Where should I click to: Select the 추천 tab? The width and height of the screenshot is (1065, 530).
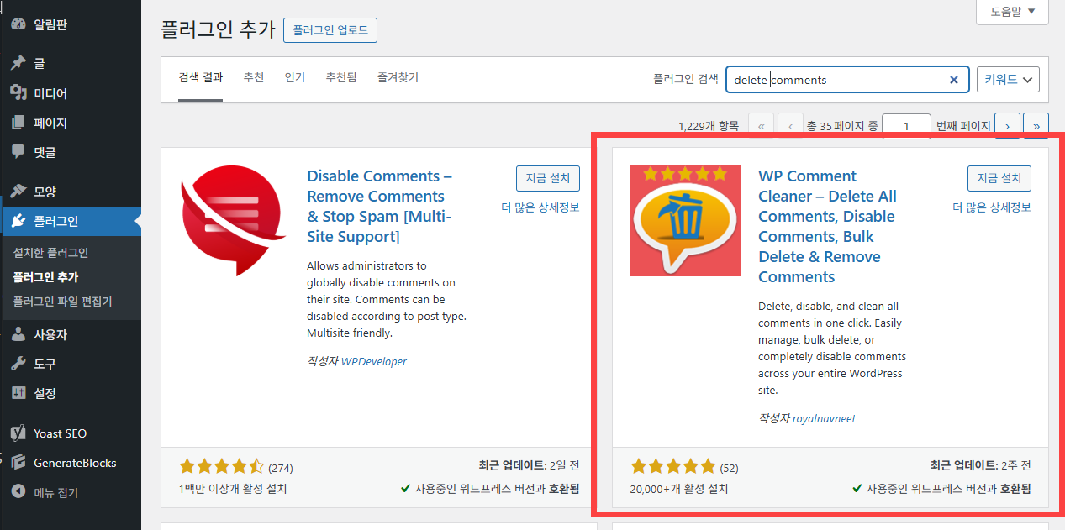(x=254, y=77)
